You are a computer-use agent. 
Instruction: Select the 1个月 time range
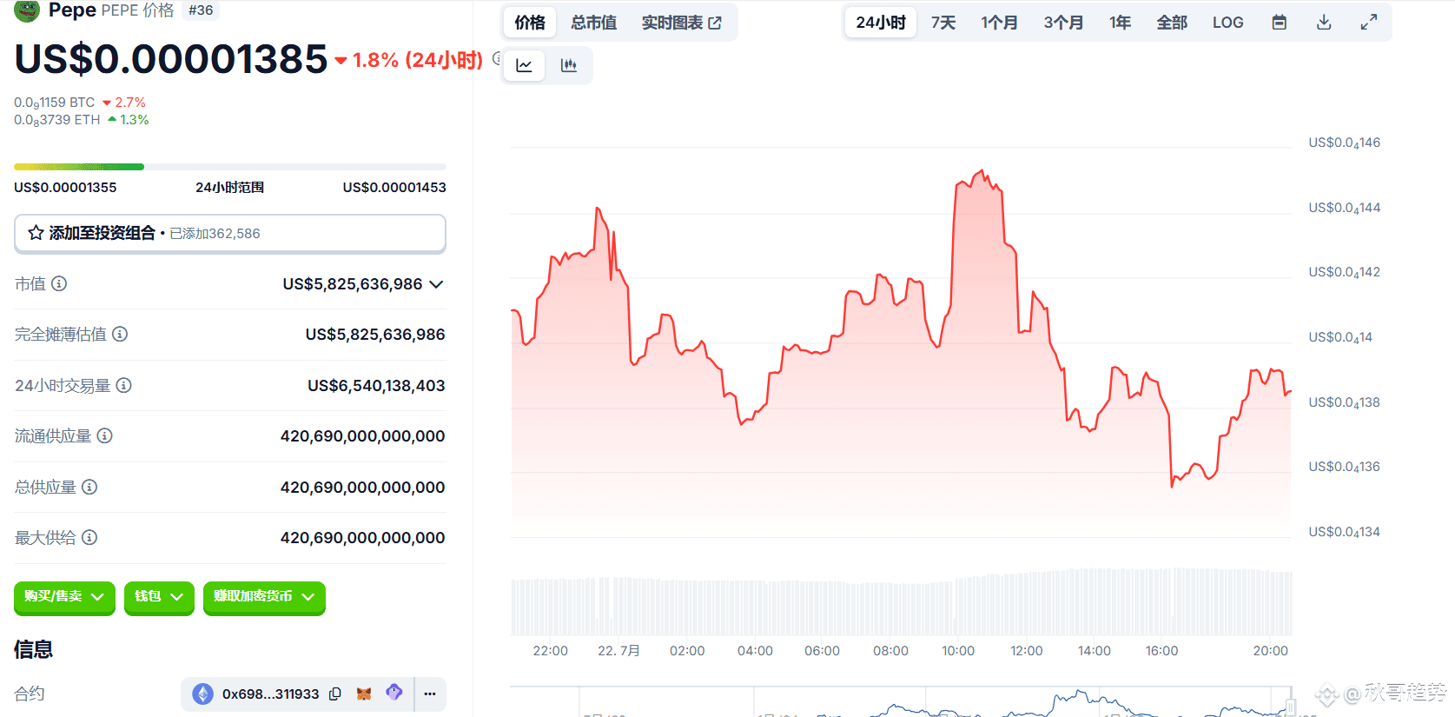1000,23
